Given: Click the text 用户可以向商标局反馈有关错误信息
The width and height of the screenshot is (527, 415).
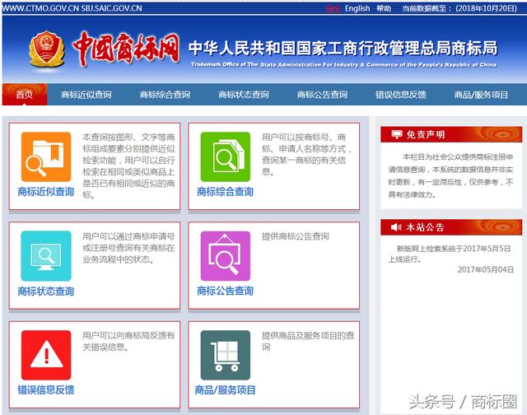Looking at the screenshot, I should 128,341.
